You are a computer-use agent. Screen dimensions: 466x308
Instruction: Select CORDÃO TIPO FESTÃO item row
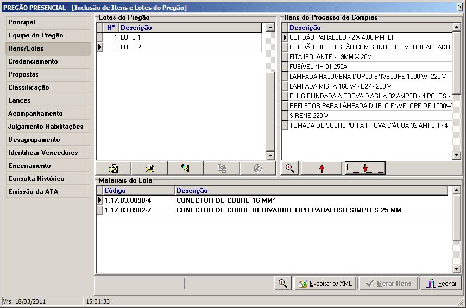(367, 47)
